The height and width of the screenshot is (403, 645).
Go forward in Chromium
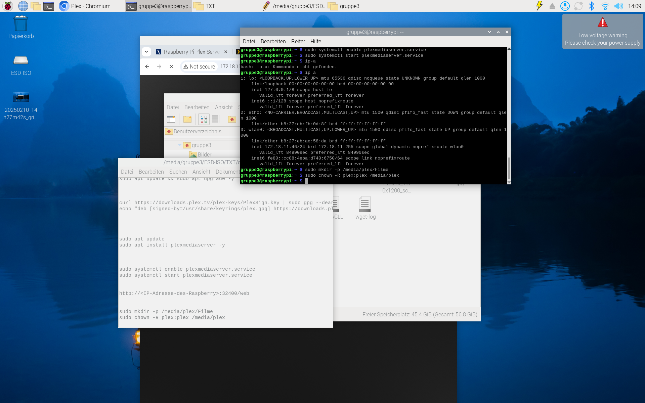pyautogui.click(x=159, y=66)
